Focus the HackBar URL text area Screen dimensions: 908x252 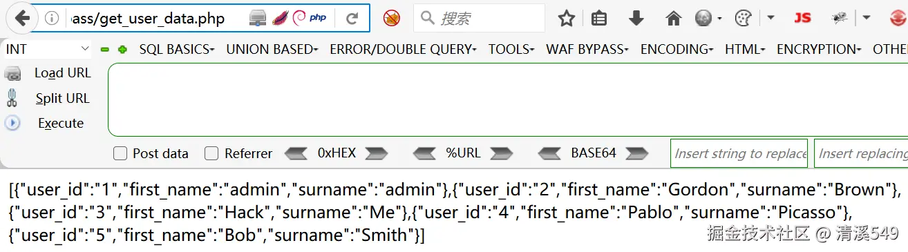[508, 100]
